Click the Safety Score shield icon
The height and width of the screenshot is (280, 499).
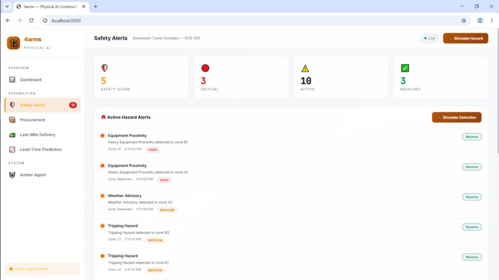click(x=105, y=68)
